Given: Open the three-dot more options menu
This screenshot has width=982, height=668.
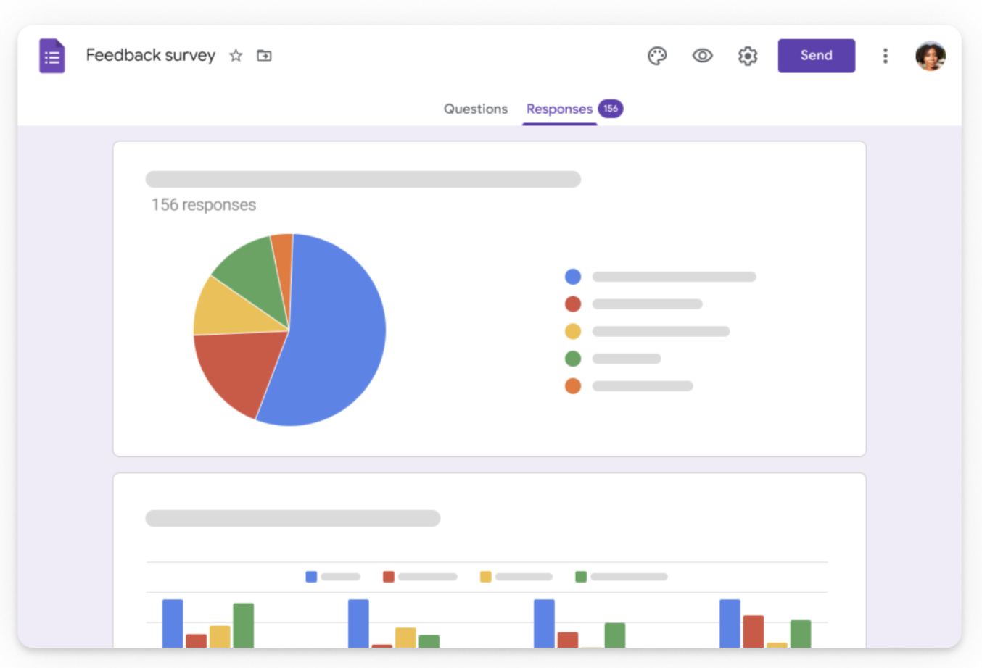Looking at the screenshot, I should [x=885, y=56].
